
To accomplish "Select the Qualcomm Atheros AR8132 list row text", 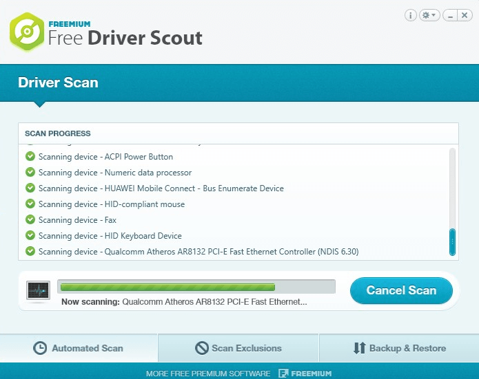I will (198, 252).
